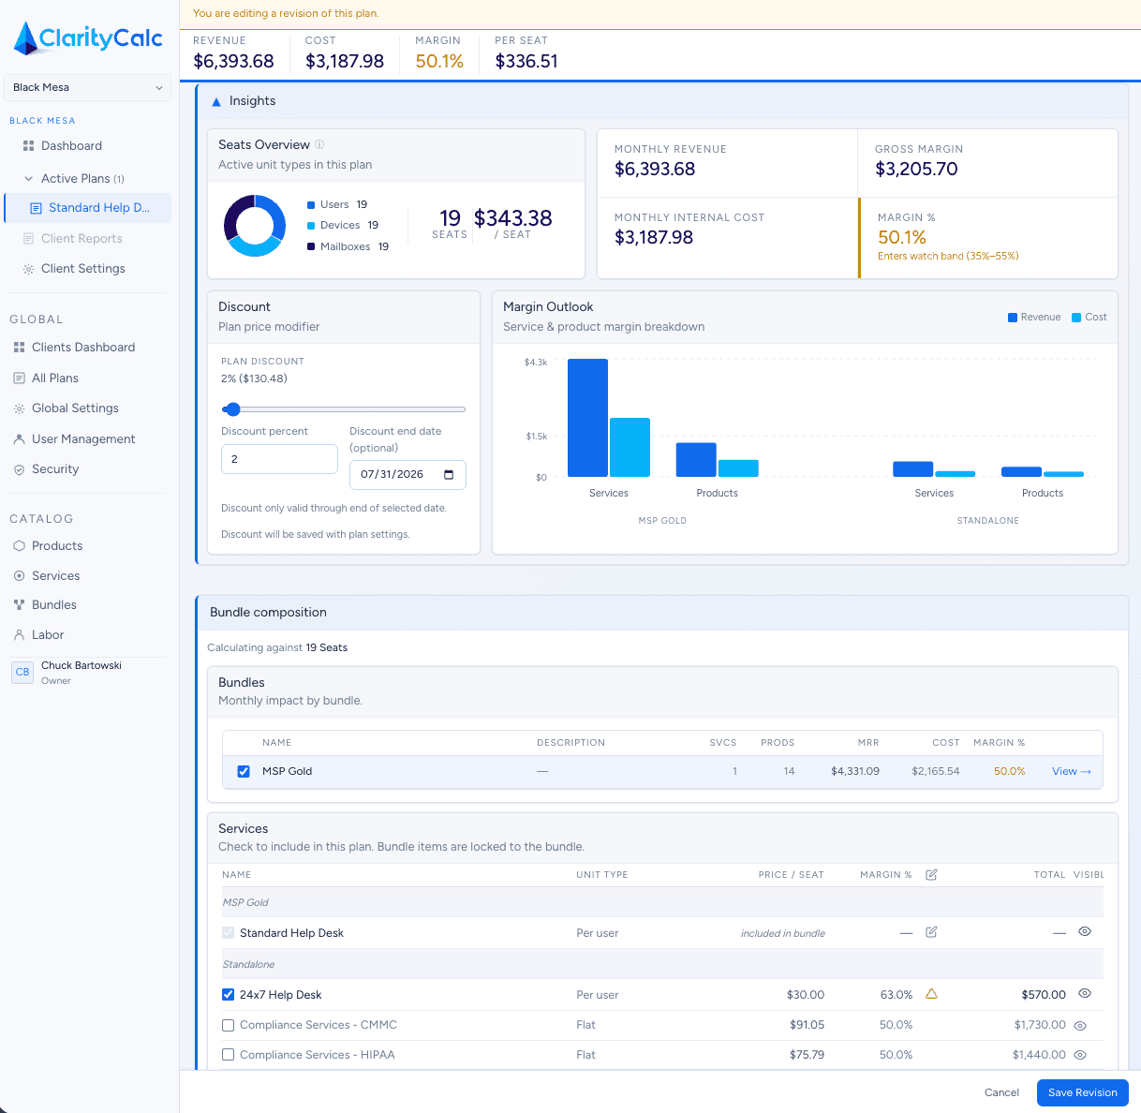Open the Global Settings icon in sidebar

(x=18, y=408)
